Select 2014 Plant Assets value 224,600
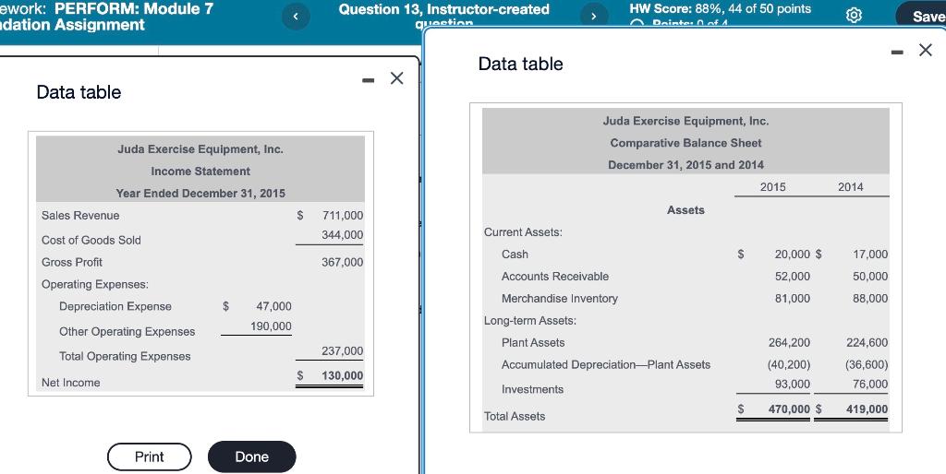The height and width of the screenshot is (474, 946). click(867, 343)
